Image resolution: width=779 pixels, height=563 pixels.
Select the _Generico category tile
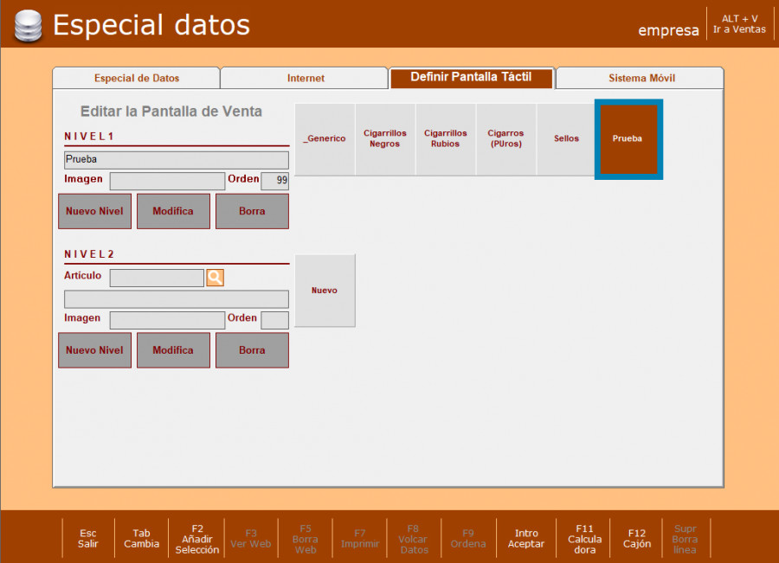tap(325, 139)
